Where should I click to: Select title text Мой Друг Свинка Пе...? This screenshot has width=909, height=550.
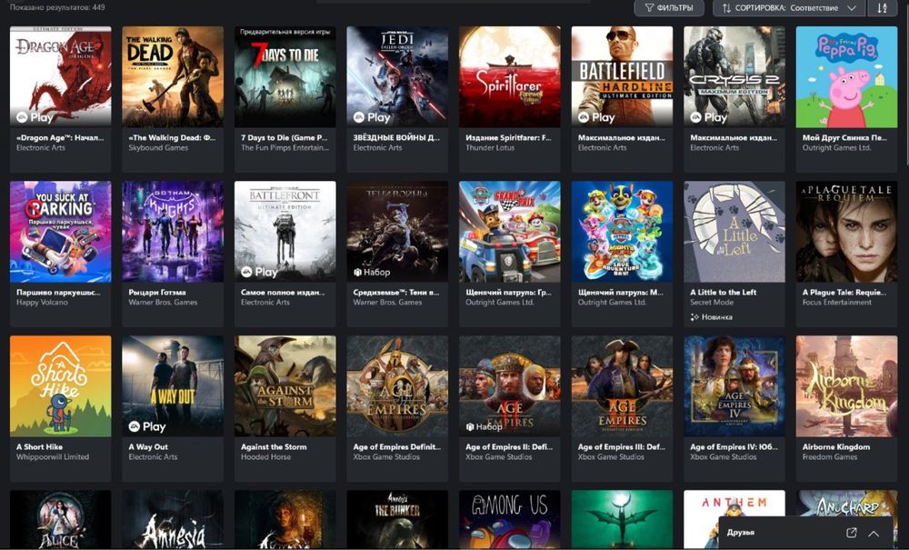[844, 138]
